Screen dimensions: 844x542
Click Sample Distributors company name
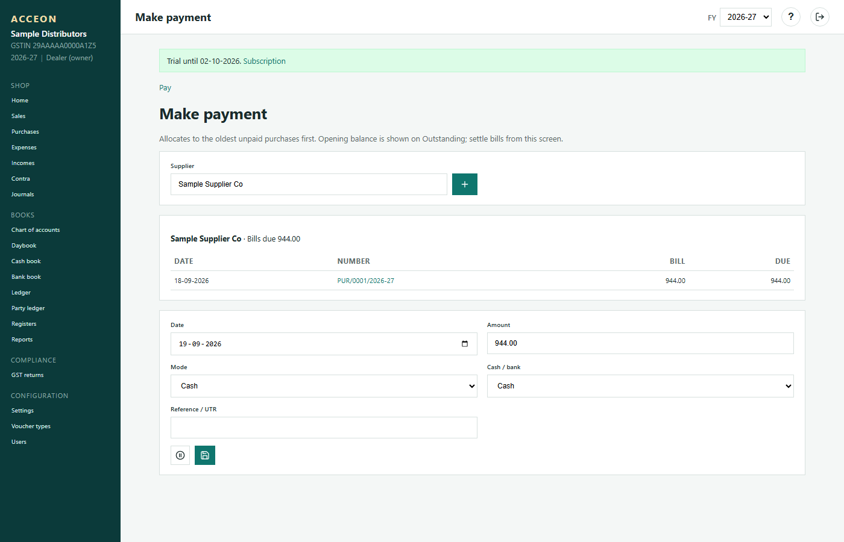tap(49, 34)
